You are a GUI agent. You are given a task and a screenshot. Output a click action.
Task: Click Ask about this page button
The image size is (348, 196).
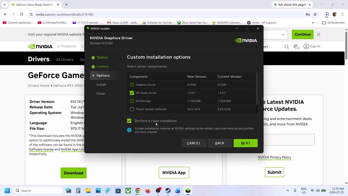(x=292, y=5)
